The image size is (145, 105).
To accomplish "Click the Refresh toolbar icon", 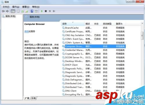I will [x=23, y=11].
